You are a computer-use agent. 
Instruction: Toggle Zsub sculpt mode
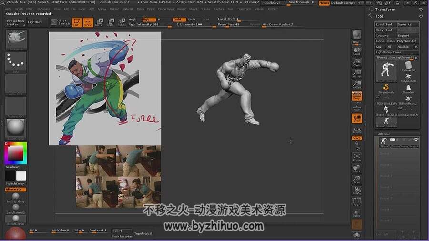pyautogui.click(x=192, y=20)
